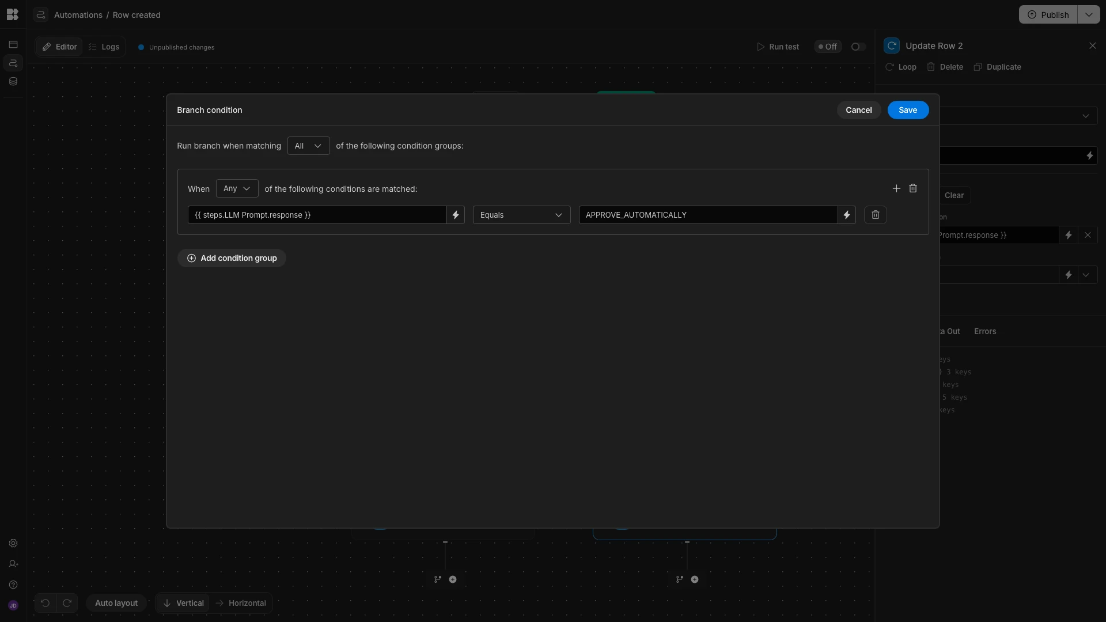
Task: Delete the condition group with the top-right trash icon
Action: tap(913, 188)
